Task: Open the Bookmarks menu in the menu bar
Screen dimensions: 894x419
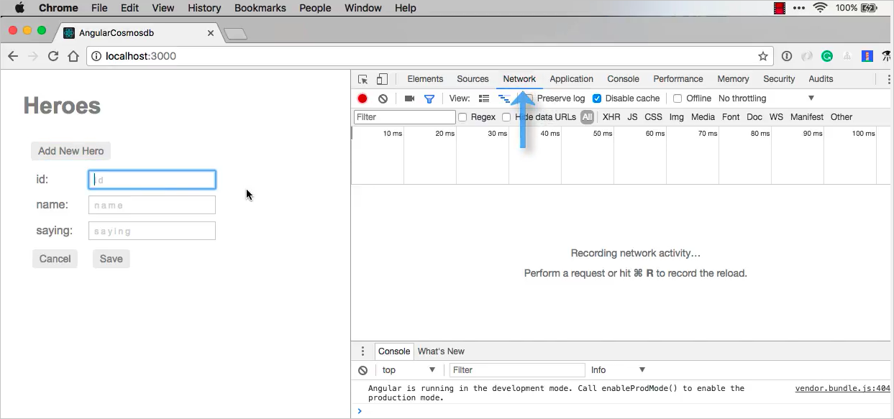Action: click(260, 8)
